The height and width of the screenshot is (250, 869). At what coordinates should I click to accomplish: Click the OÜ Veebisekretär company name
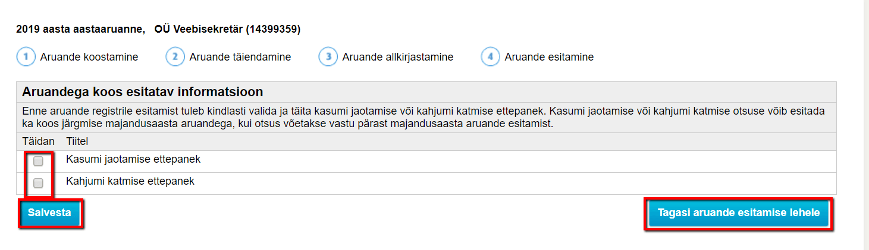pos(227,29)
